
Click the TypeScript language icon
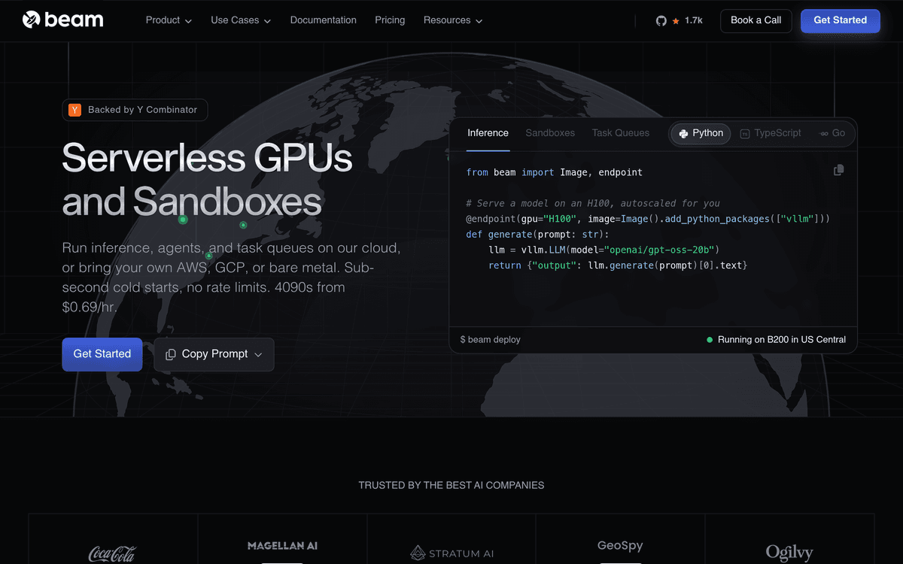click(745, 133)
